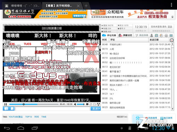This screenshot has height=132, width=177.
Task: Toggle danmaku comments with speech bubble icon
Action: [x=87, y=104]
